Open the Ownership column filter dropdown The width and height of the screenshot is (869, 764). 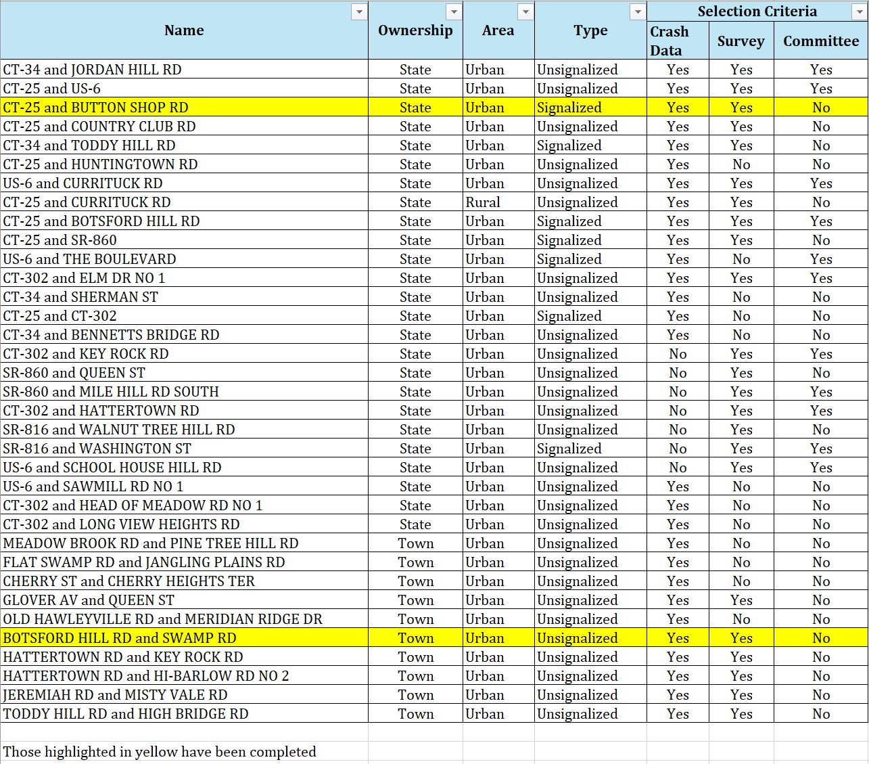454,12
